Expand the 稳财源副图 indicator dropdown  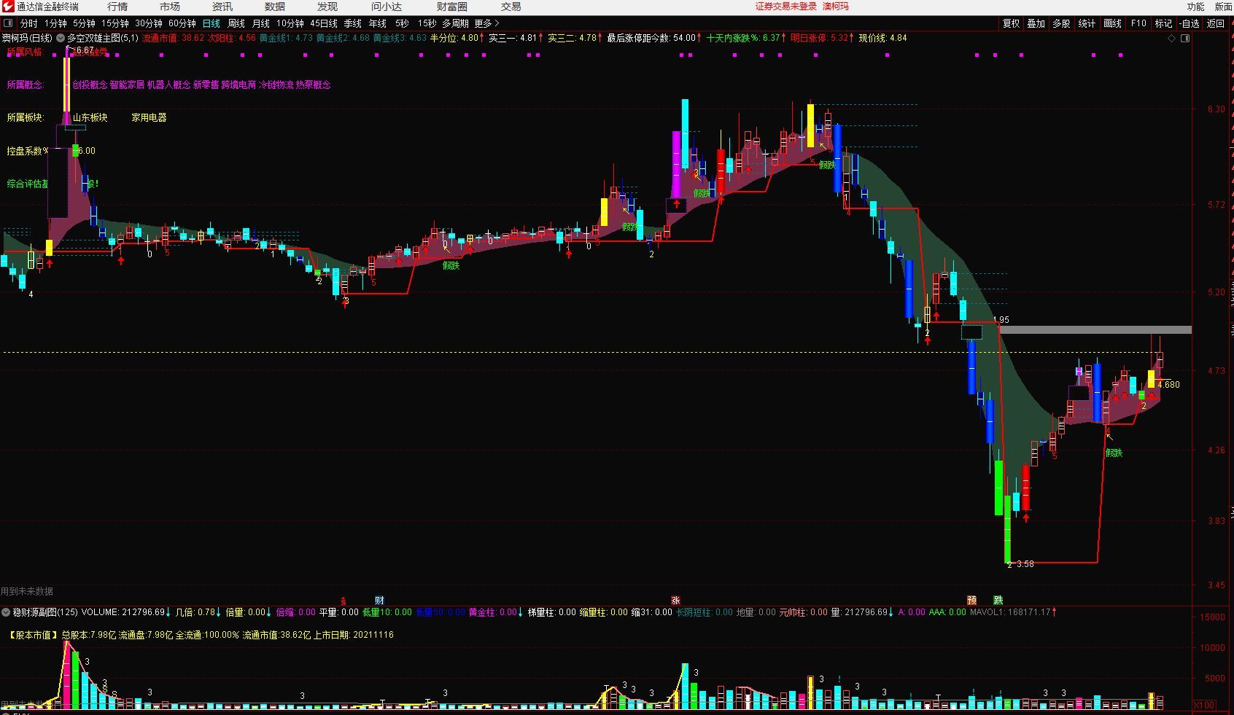click(6, 612)
